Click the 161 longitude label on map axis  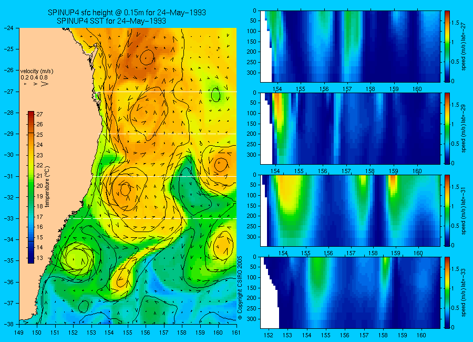coord(236,333)
